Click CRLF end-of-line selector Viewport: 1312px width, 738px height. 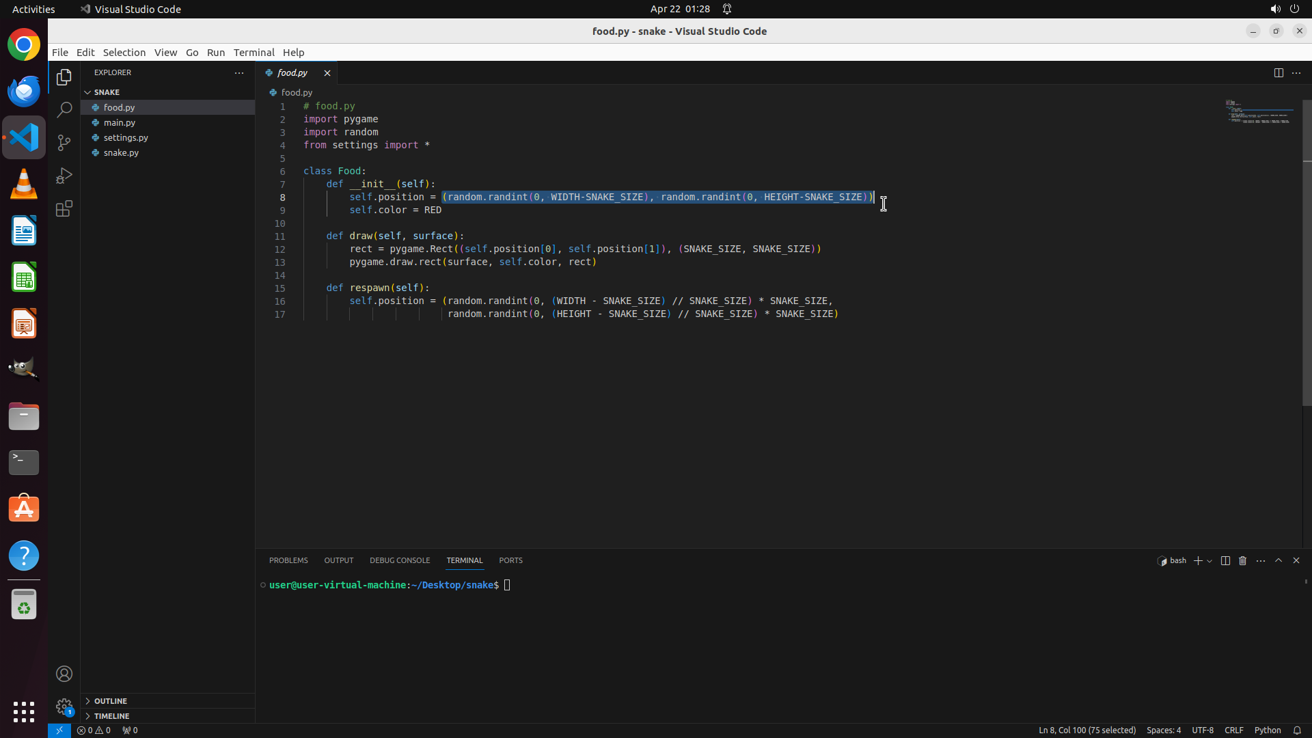tap(1234, 730)
